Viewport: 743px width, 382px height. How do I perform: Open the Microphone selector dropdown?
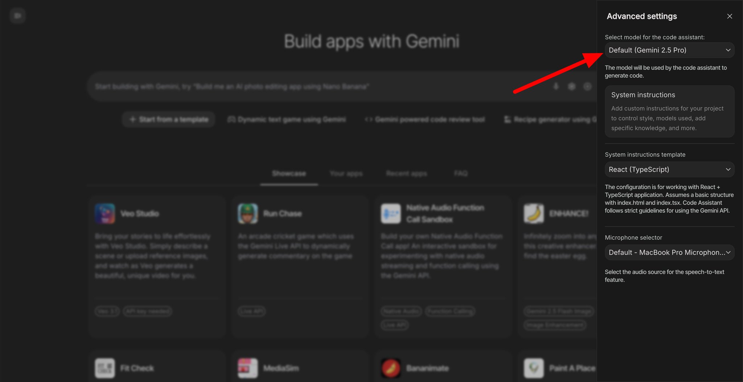(669, 252)
